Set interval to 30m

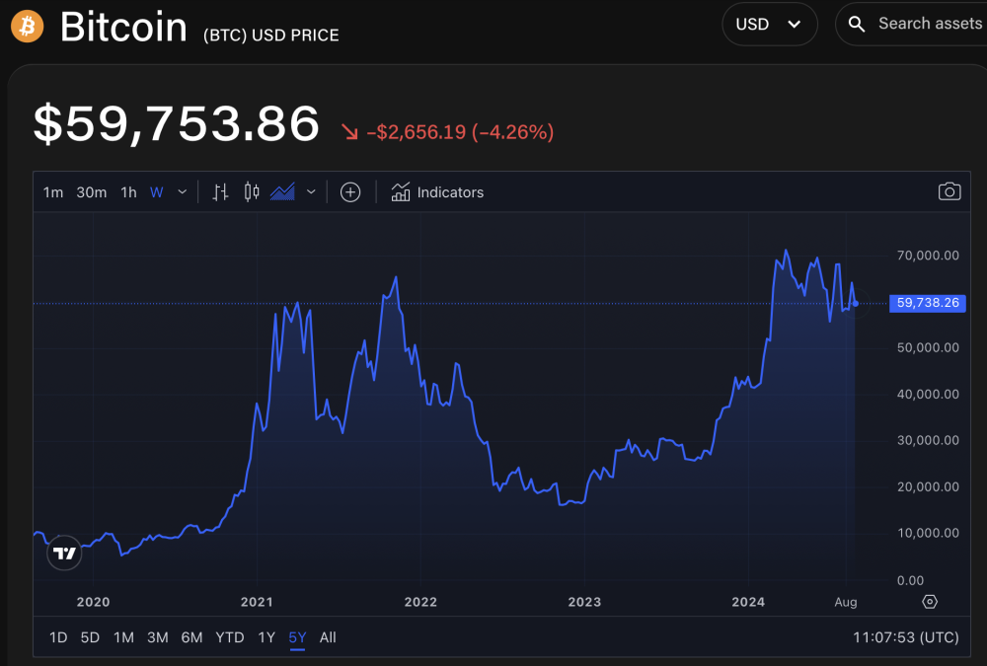pos(92,192)
